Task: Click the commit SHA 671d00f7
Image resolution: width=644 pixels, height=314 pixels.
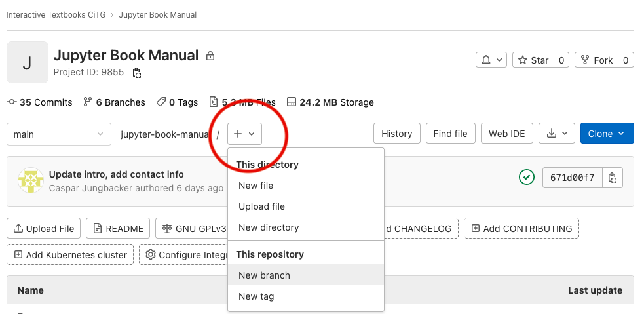Action: (x=572, y=178)
